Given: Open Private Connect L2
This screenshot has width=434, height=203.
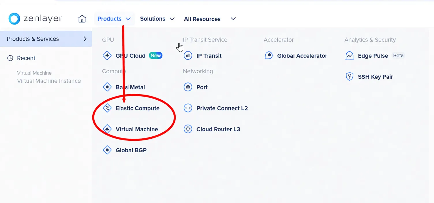Looking at the screenshot, I should [222, 108].
